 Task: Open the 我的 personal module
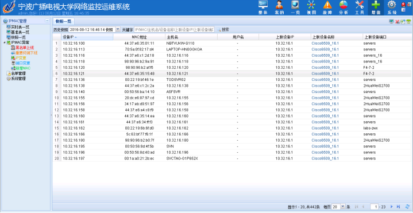pyautogui.click(x=279, y=7)
